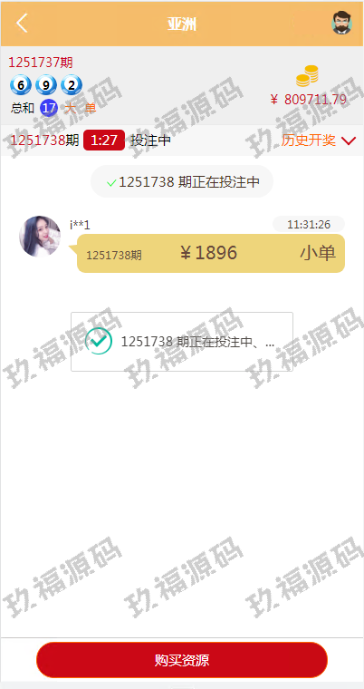The height and width of the screenshot is (689, 364).
Task: Open user i**1's avatar photo
Action: (x=40, y=237)
